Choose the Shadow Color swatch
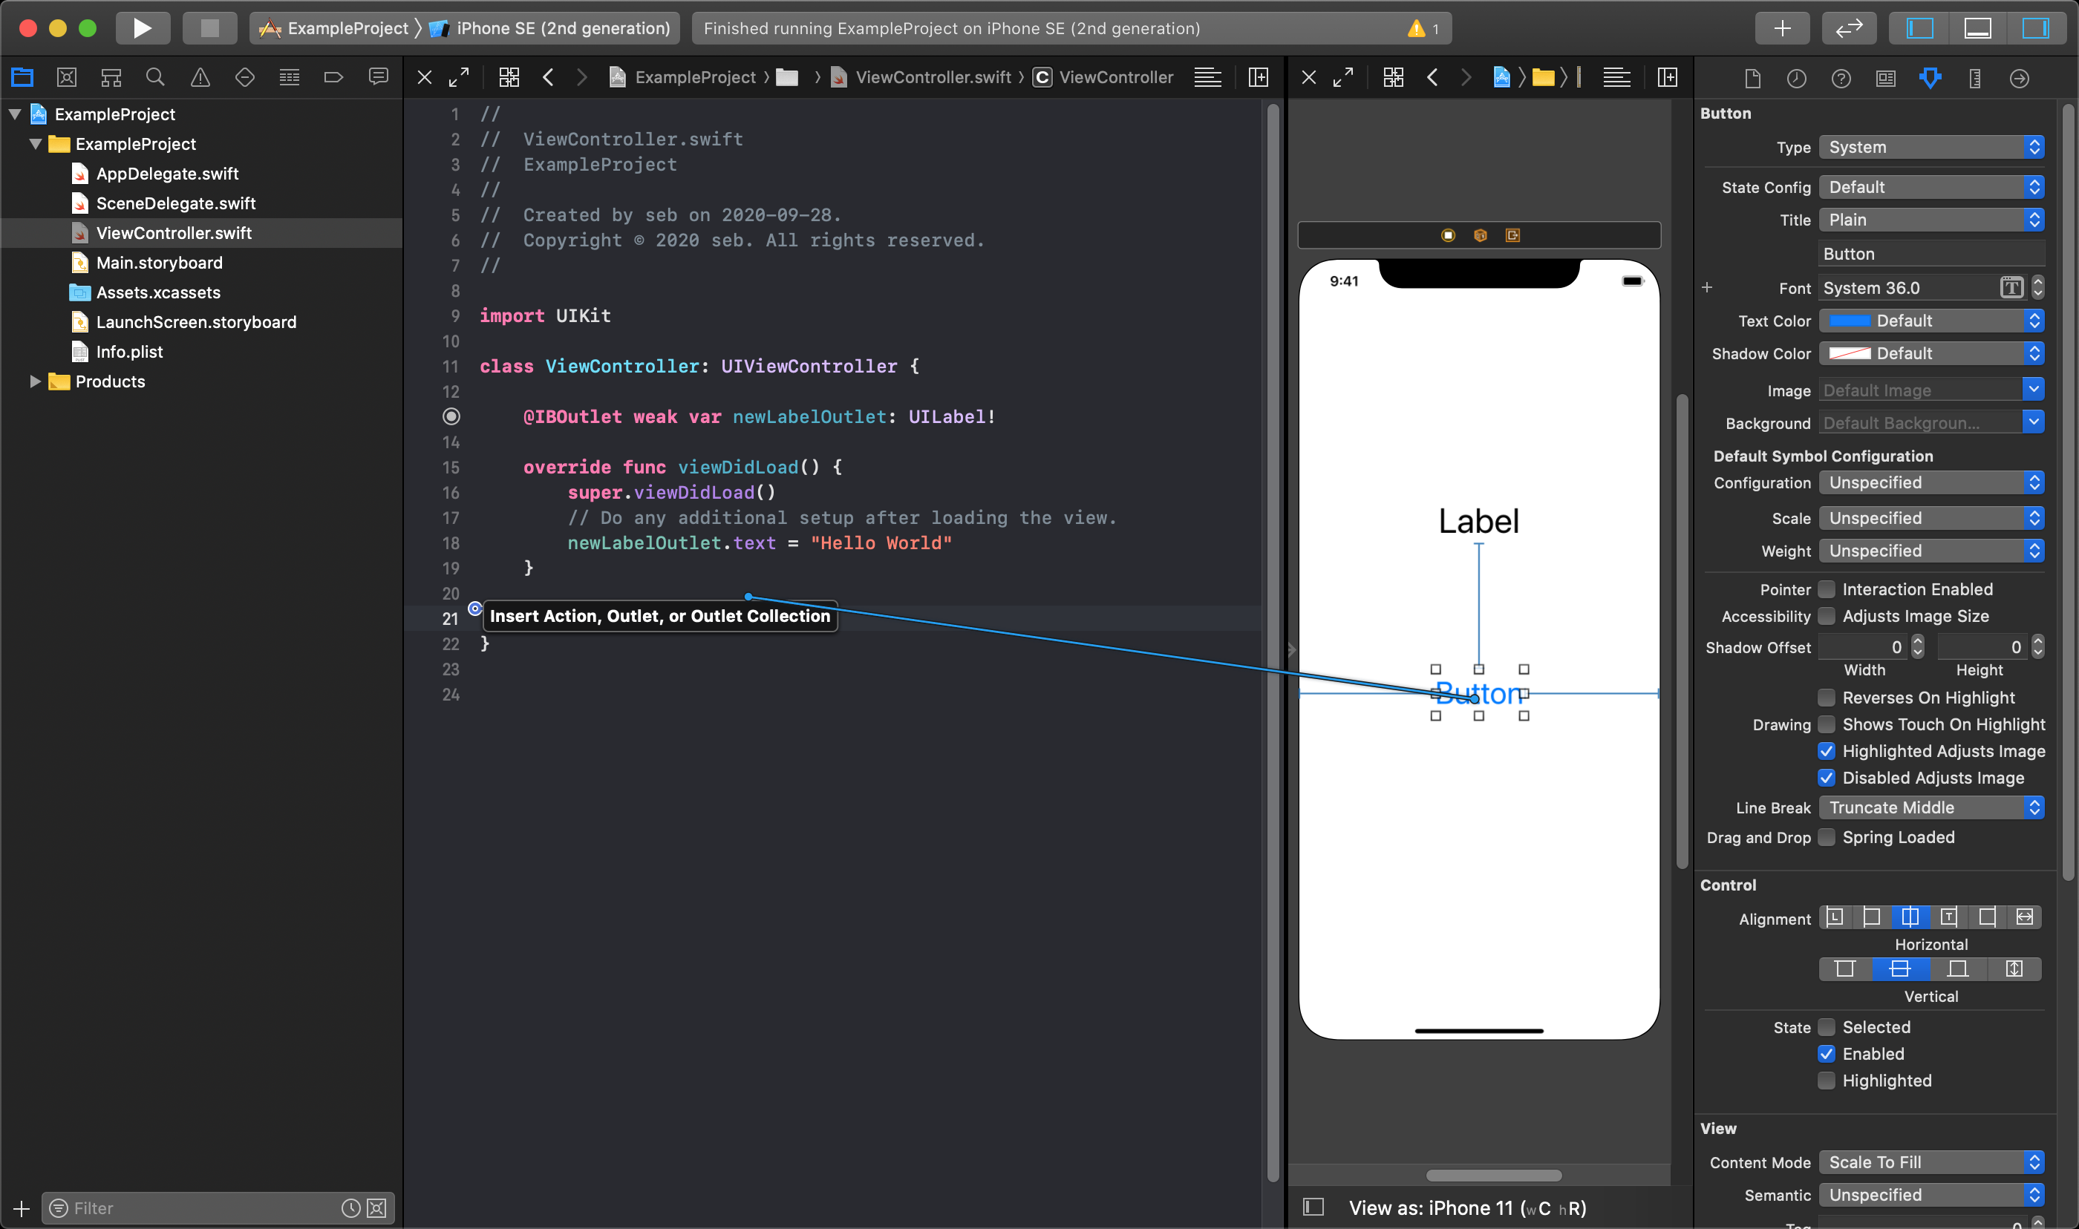Screen dimensions: 2079x1229 (1850, 353)
